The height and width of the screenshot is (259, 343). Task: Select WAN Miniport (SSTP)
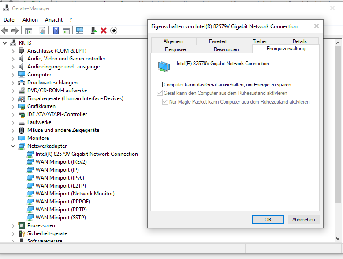pos(61,218)
